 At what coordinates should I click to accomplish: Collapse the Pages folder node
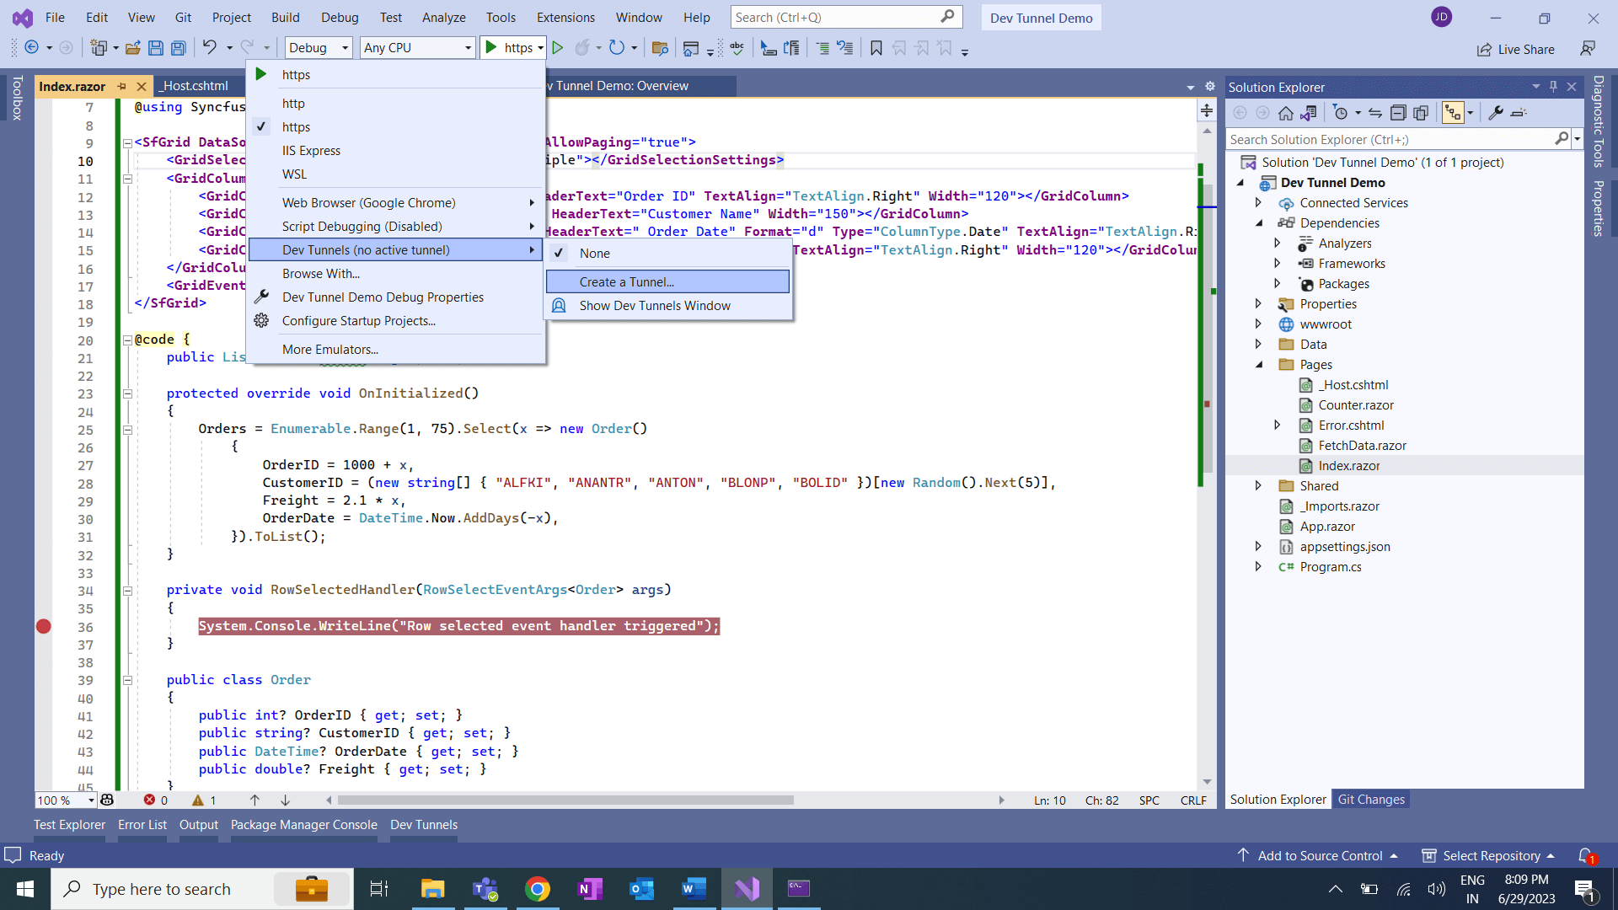(x=1259, y=365)
